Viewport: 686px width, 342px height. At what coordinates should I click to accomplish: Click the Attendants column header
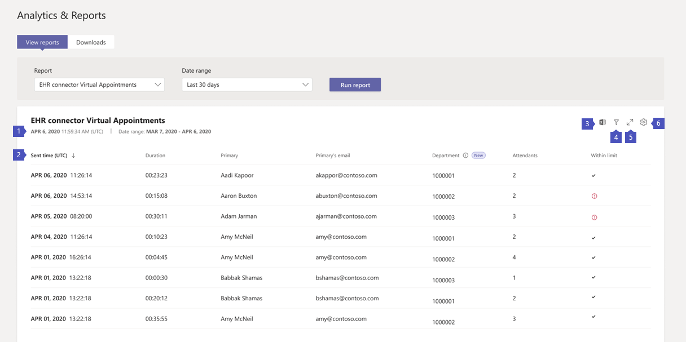525,156
